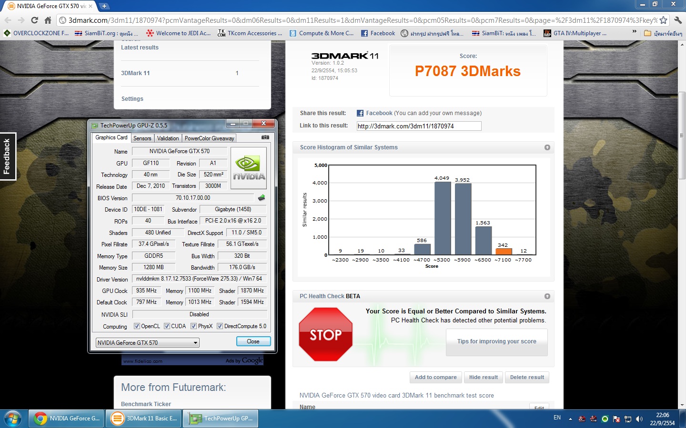
Task: Click the GPU-Z title bar app icon
Action: pyautogui.click(x=94, y=126)
